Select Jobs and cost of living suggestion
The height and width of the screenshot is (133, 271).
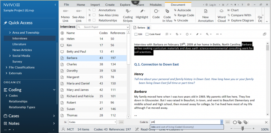187,127
